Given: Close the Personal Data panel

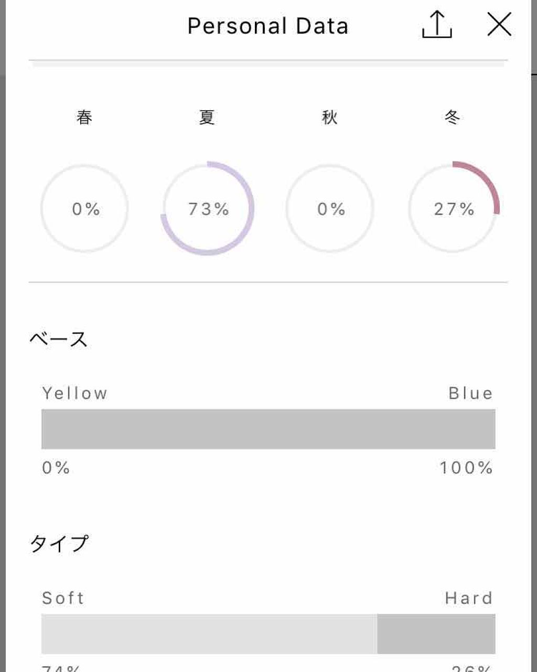Looking at the screenshot, I should (499, 25).
